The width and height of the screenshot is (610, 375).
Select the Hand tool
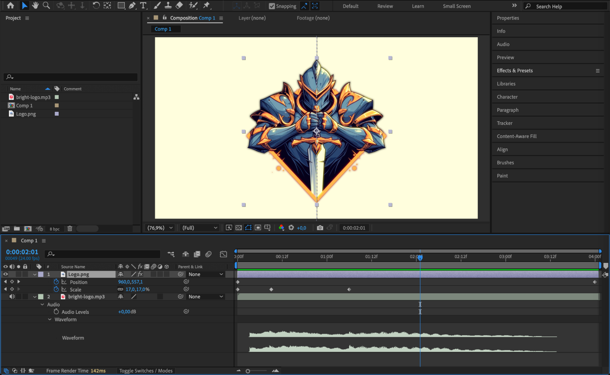point(35,5)
